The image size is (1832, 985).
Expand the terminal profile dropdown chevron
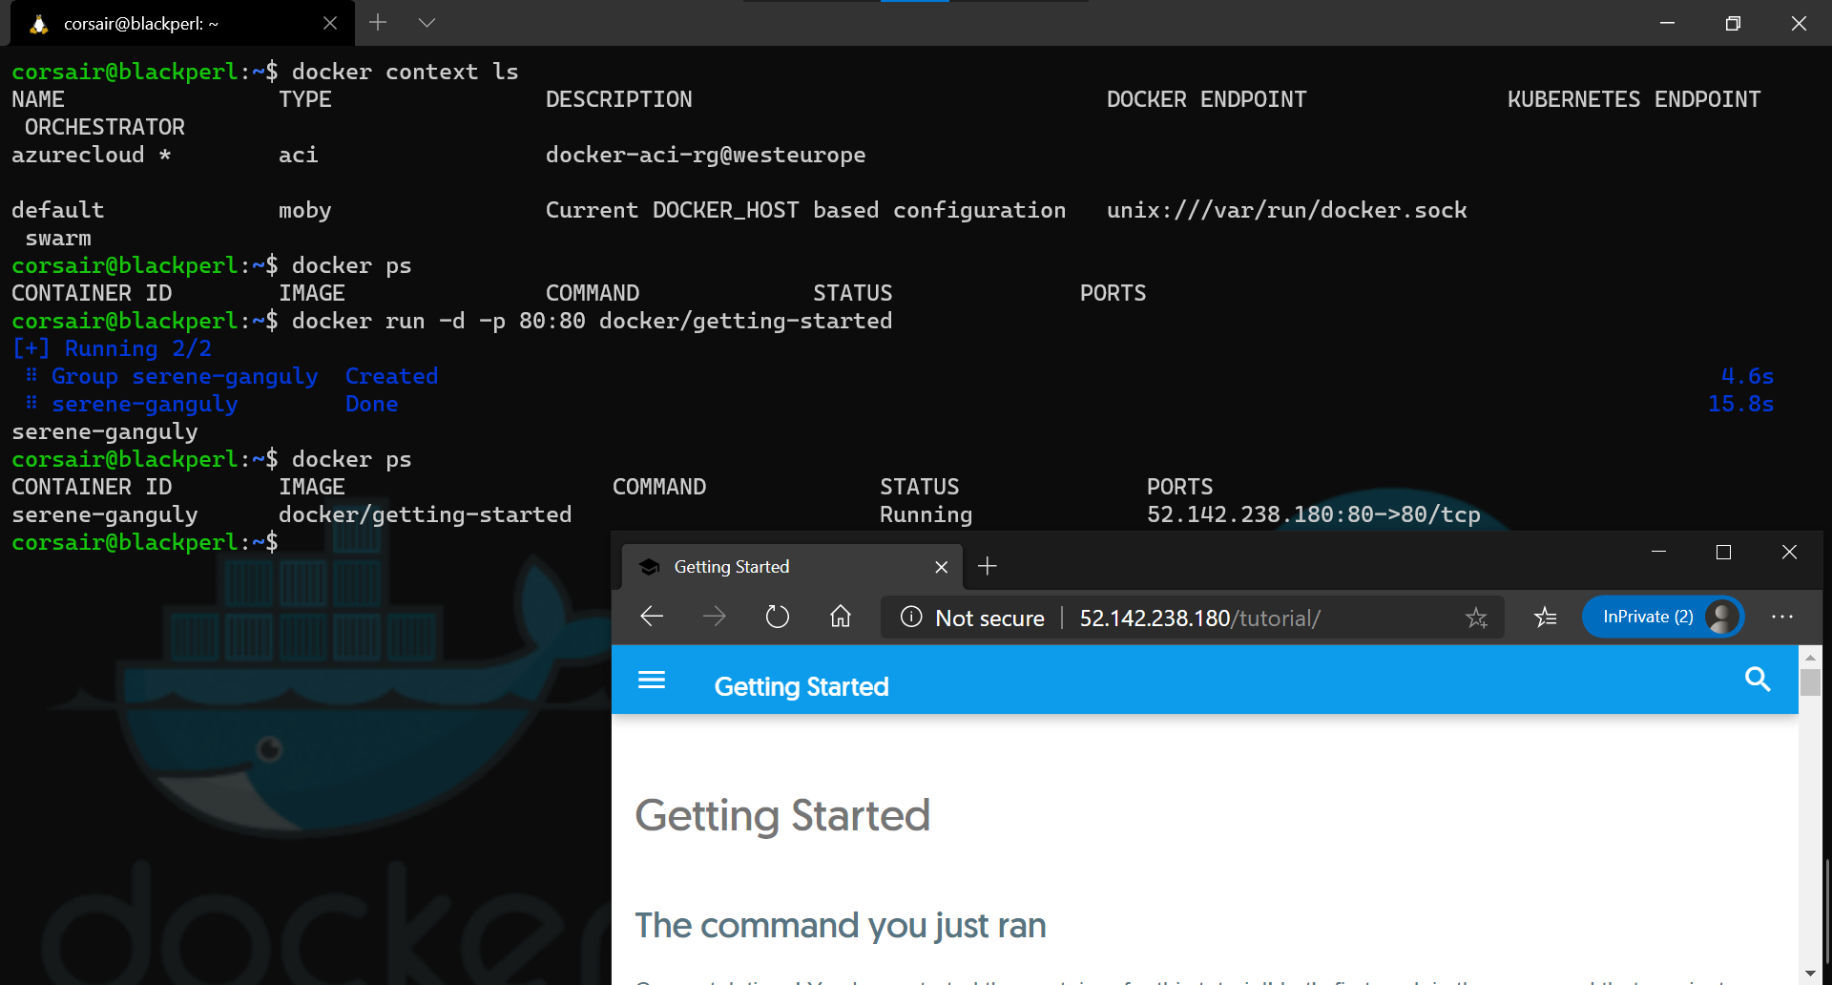[427, 23]
